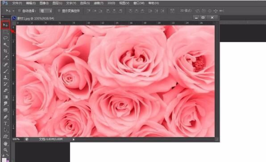
Task: Align vertical centers button
Action: pos(95,11)
